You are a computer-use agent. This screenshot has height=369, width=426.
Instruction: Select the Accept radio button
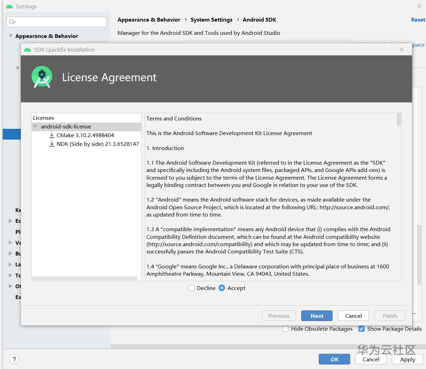click(x=222, y=288)
